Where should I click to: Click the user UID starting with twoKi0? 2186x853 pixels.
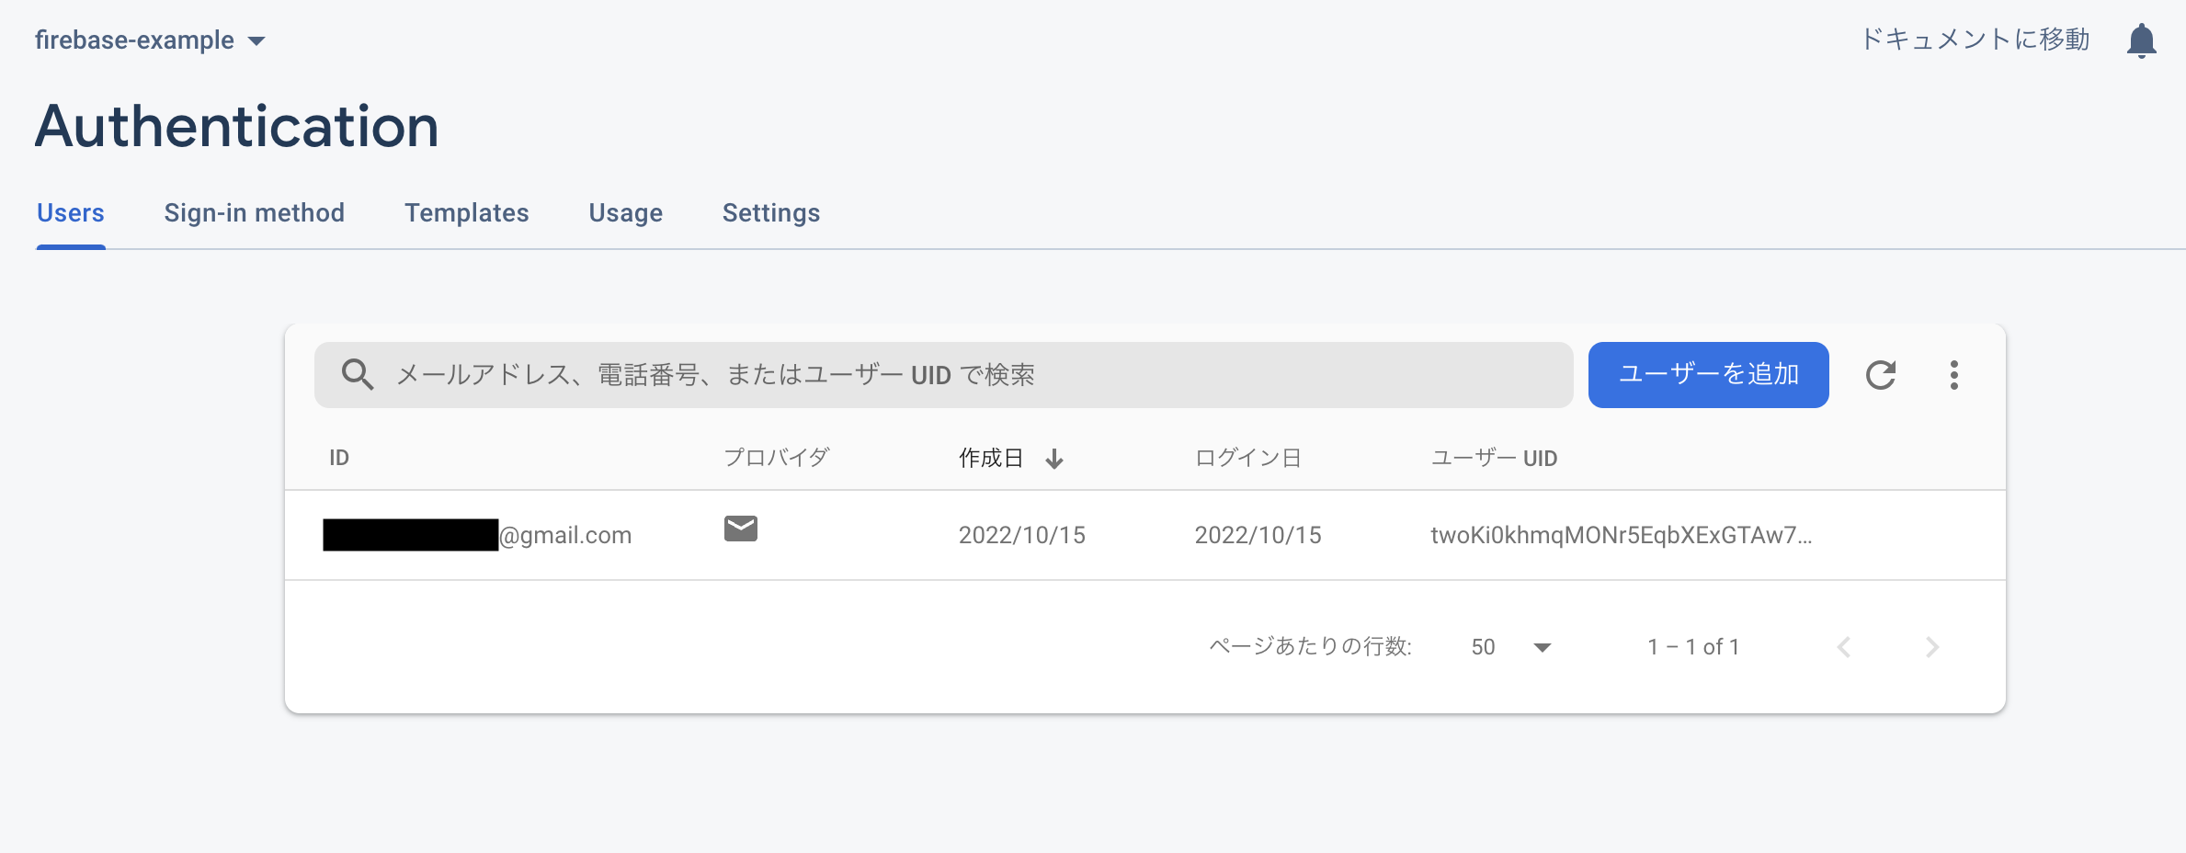[1621, 535]
